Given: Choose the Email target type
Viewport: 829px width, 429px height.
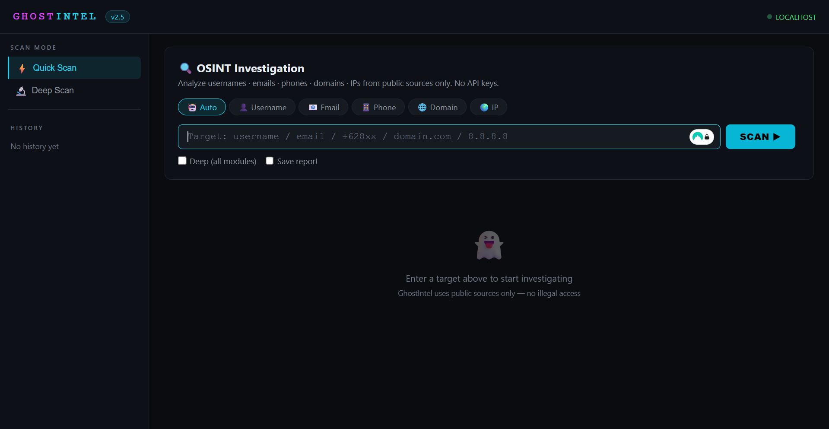Looking at the screenshot, I should tap(323, 107).
